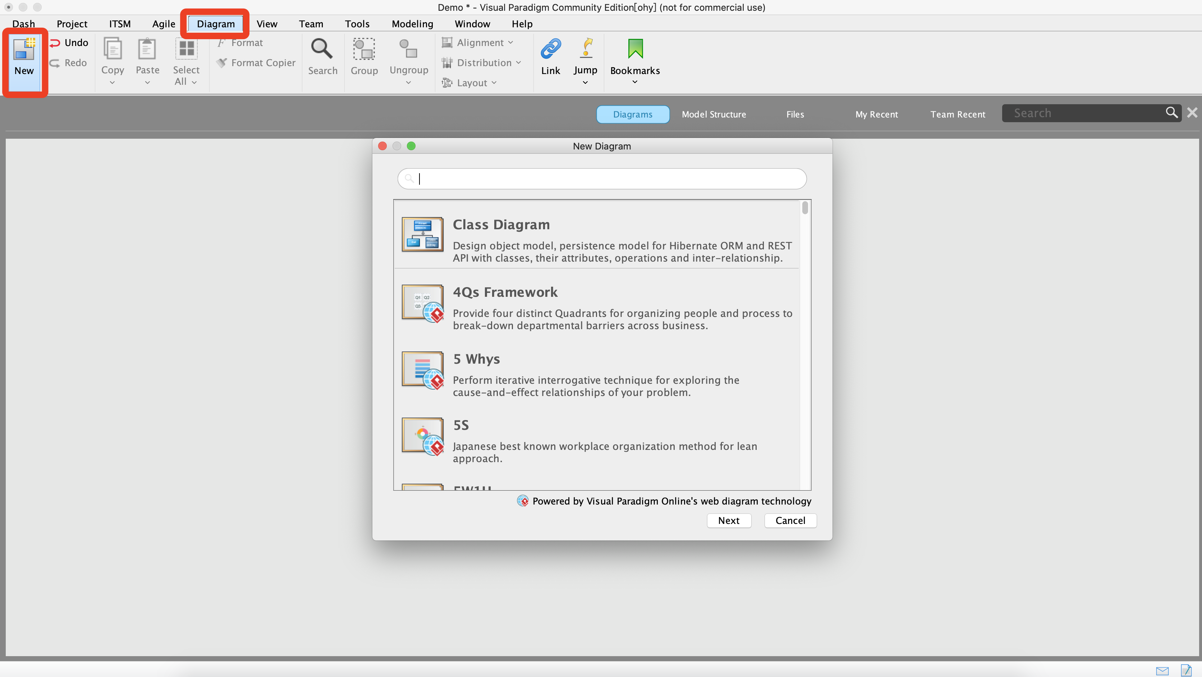Image resolution: width=1202 pixels, height=677 pixels.
Task: Open the Distribution dropdown chevron
Action: [518, 63]
